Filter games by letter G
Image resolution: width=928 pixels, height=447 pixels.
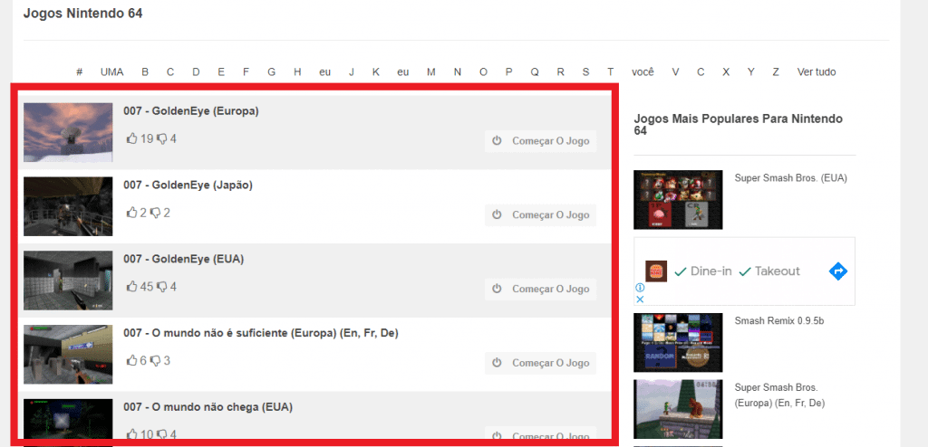pyautogui.click(x=272, y=72)
